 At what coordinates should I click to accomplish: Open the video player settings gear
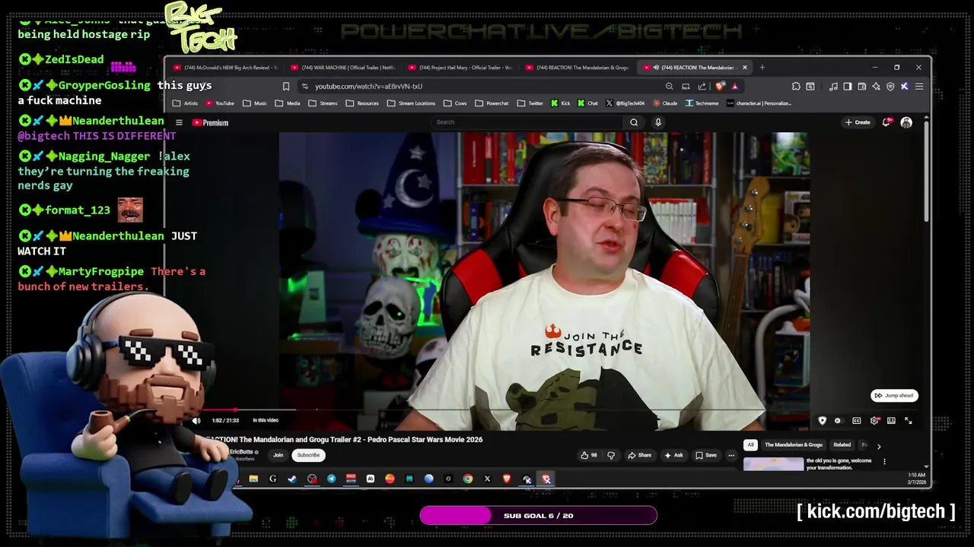tap(874, 420)
